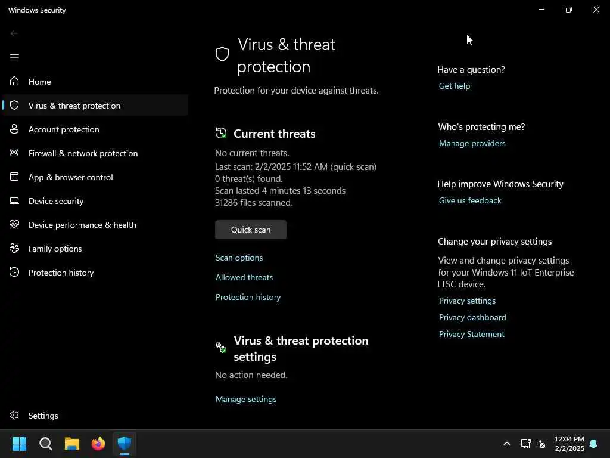Click the Get help link
The height and width of the screenshot is (458, 610).
tap(455, 86)
